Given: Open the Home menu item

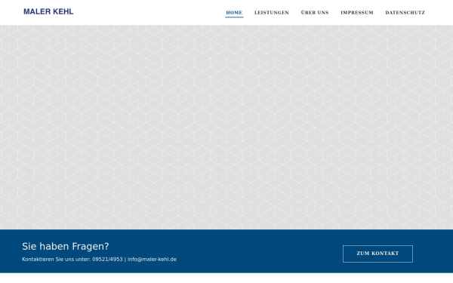Looking at the screenshot, I should coord(234,12).
